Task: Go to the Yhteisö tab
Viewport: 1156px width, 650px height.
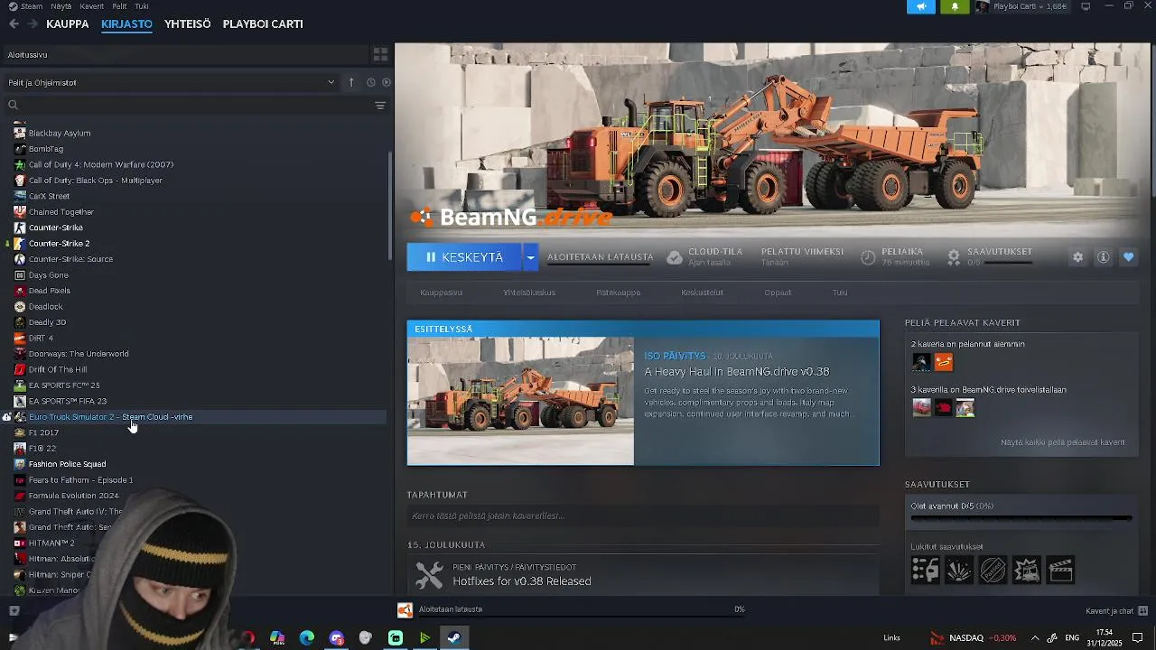Action: 188,24
